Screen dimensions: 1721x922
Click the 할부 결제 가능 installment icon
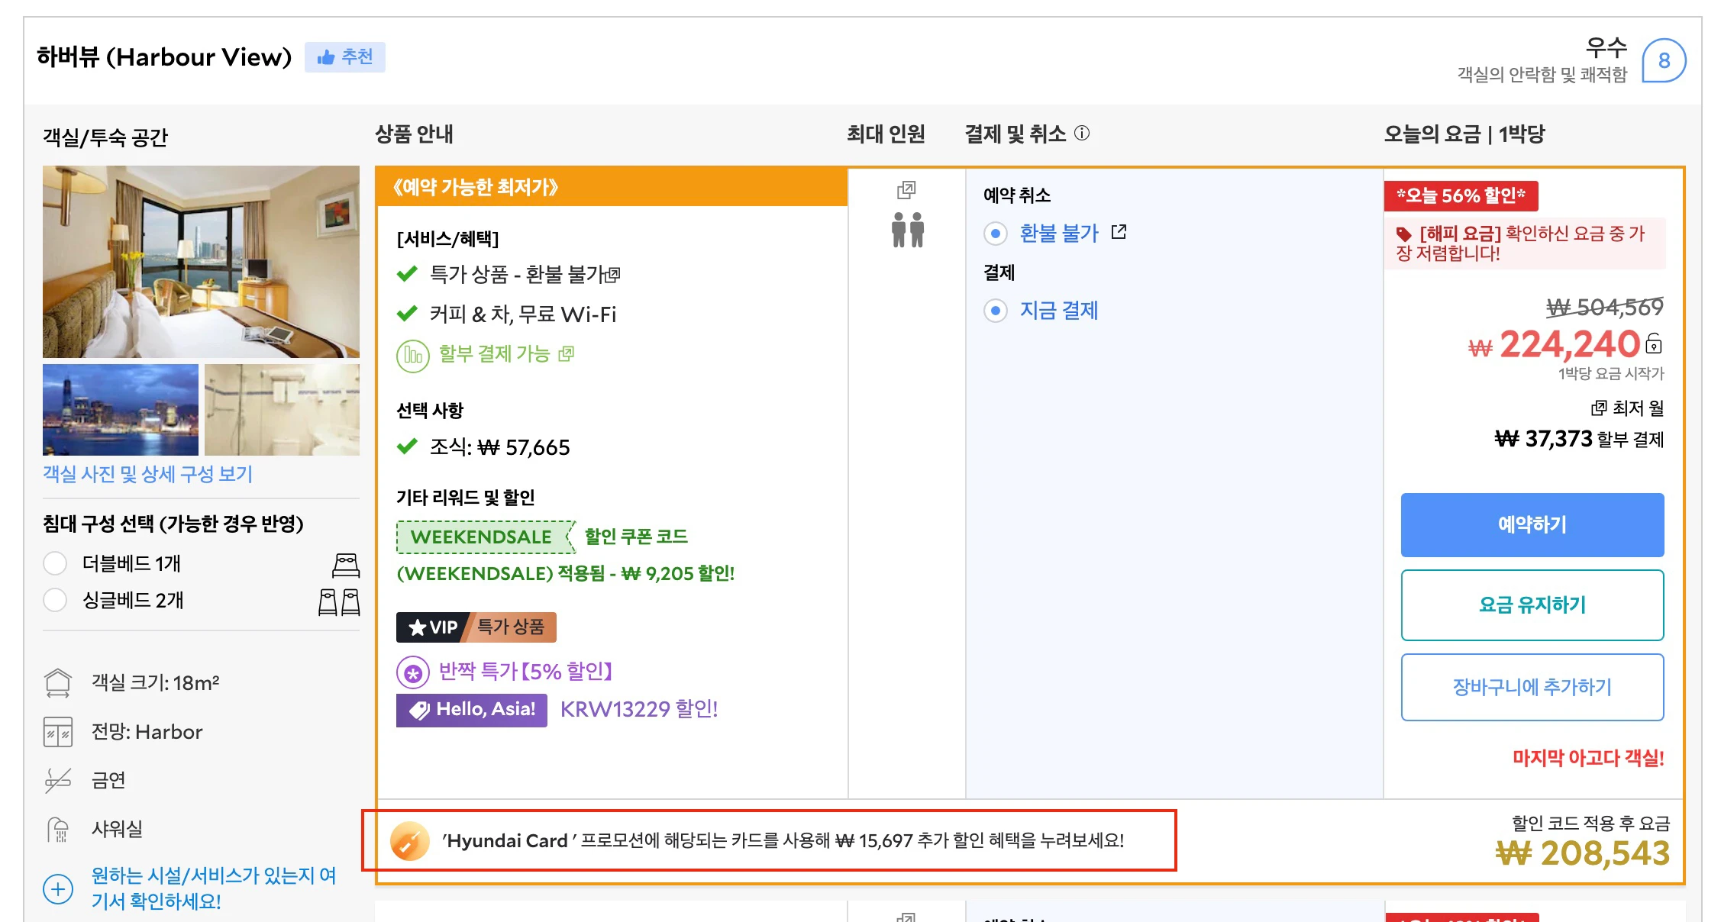(412, 354)
